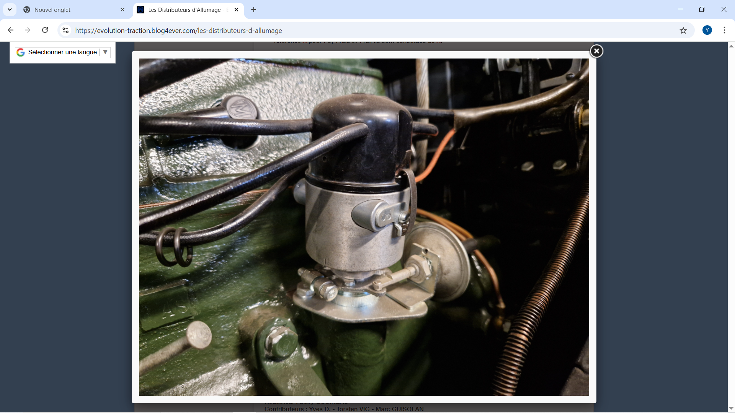Click the Contributeurs text line
Screen dimensions: 735x413
click(344, 409)
